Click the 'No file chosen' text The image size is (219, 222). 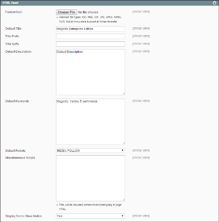[88, 12]
